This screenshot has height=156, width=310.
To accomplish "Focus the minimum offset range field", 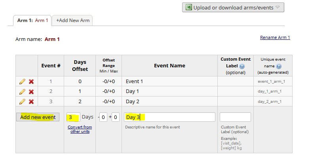I will click(x=103, y=117).
